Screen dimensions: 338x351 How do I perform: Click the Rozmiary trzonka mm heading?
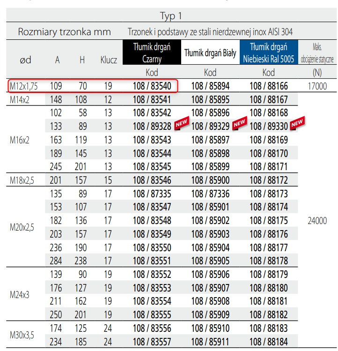tap(64, 32)
